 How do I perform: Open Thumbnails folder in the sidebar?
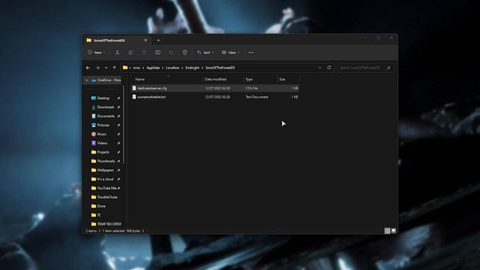tap(106, 161)
